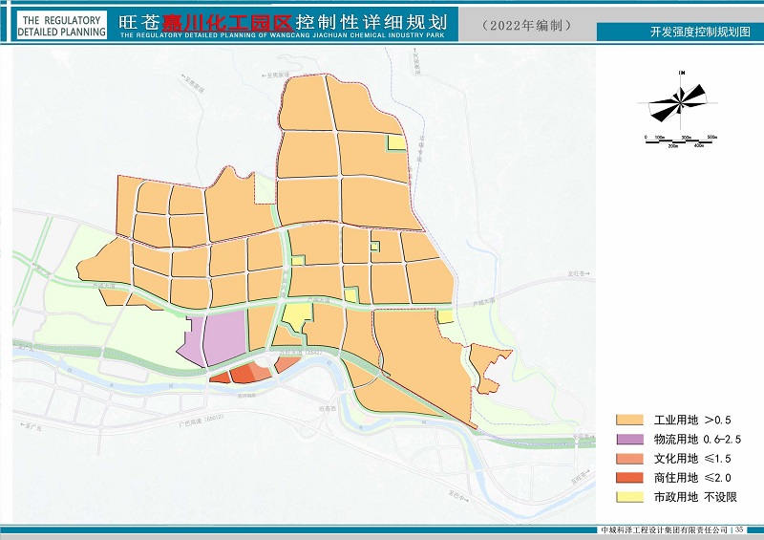This screenshot has height=540, width=764.
Task: Click the Regulatory Detailed Planning logo box
Action: 62,26
